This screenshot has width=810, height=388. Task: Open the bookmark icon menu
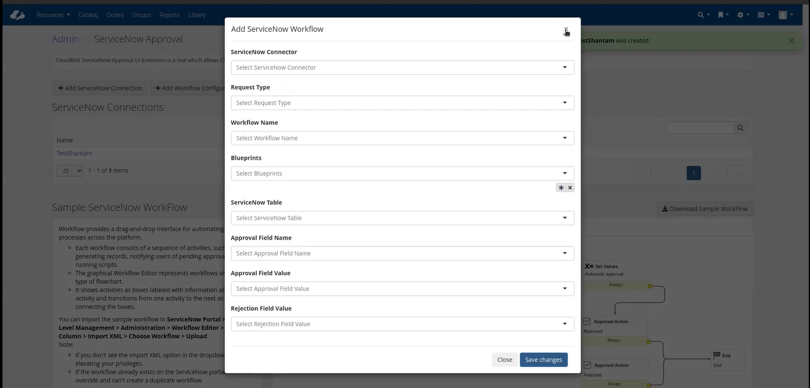click(x=722, y=15)
